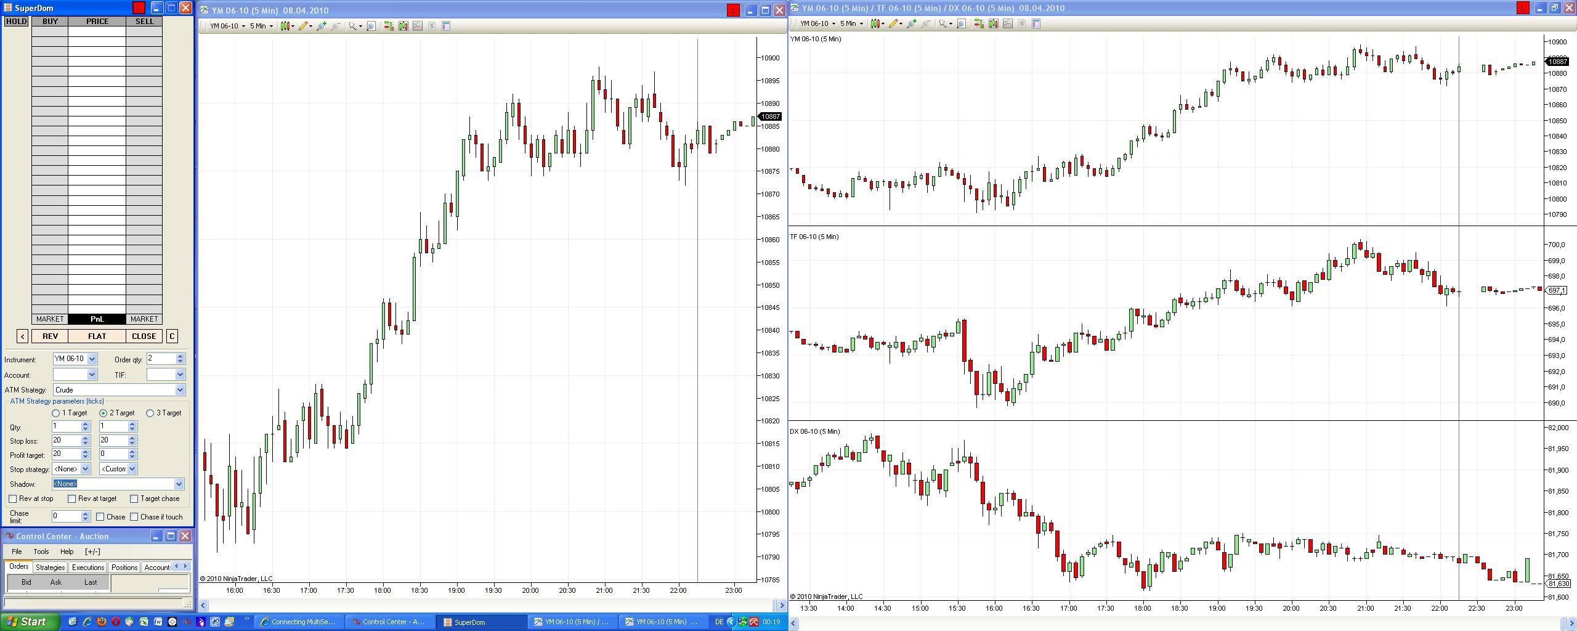Click the FLAT button in SuperDom
Image resolution: width=1577 pixels, height=631 pixels.
coord(97,336)
